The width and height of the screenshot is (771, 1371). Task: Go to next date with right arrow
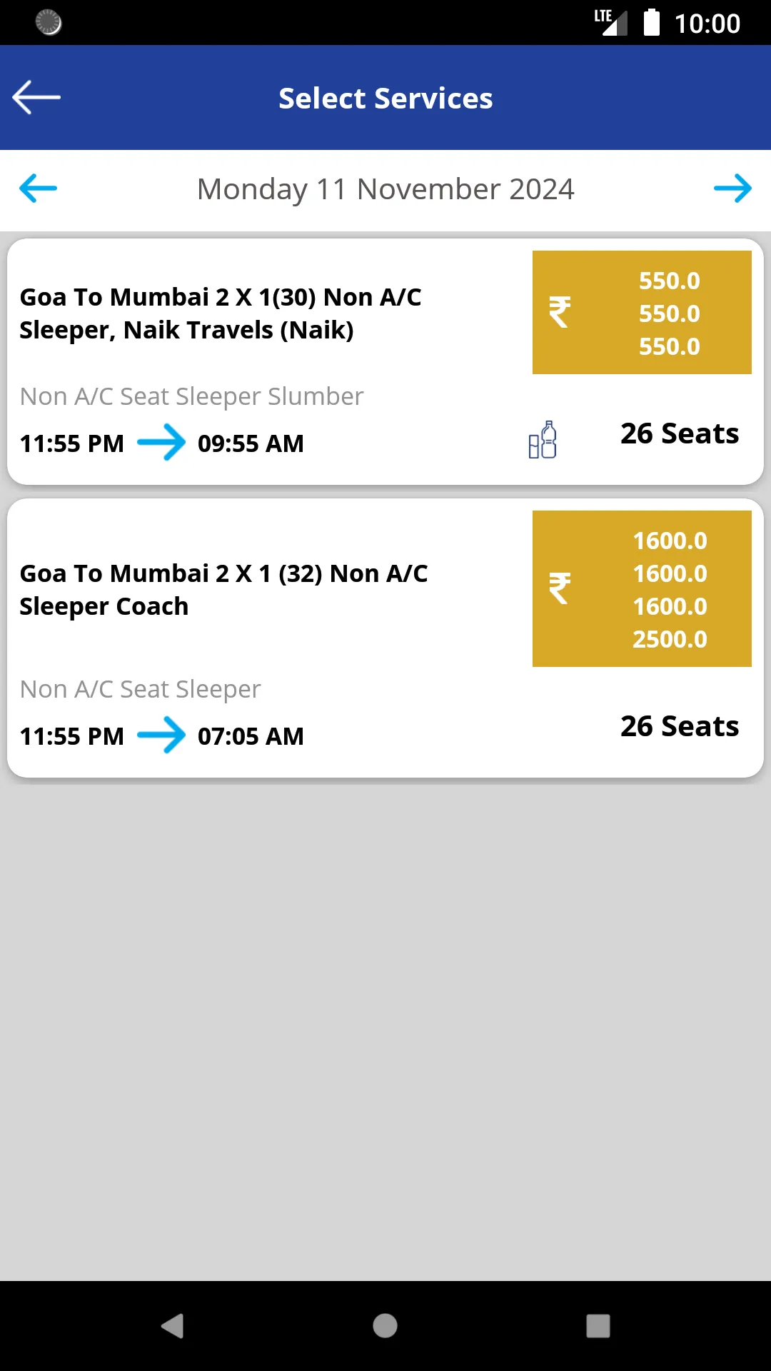point(733,189)
